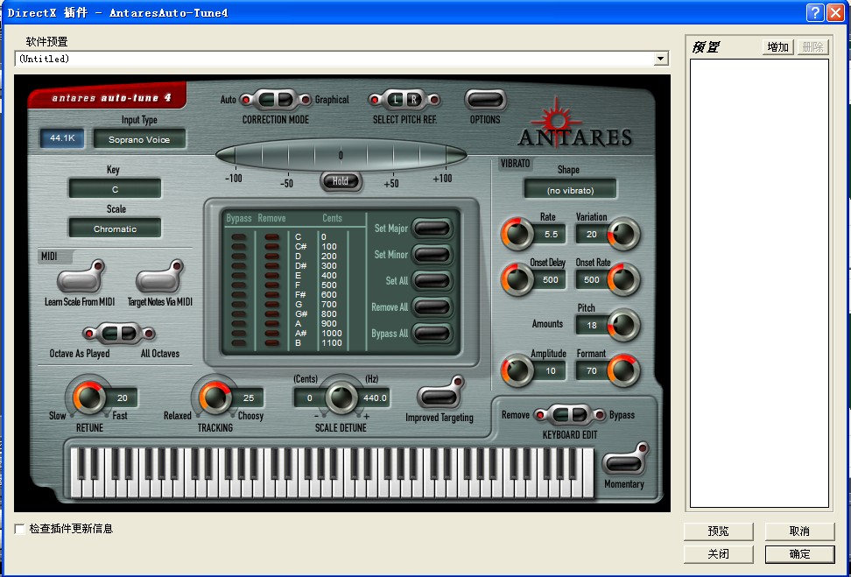Click the Options button in Auto-Tune
851x577 pixels.
point(485,100)
